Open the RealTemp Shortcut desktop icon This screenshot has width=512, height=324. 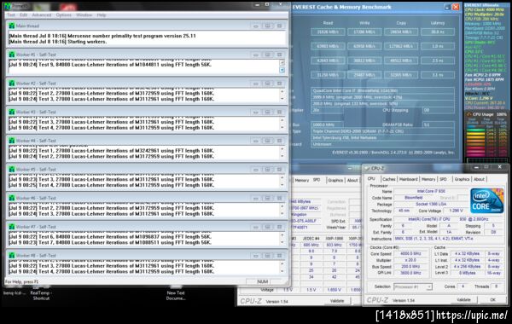[x=41, y=293]
